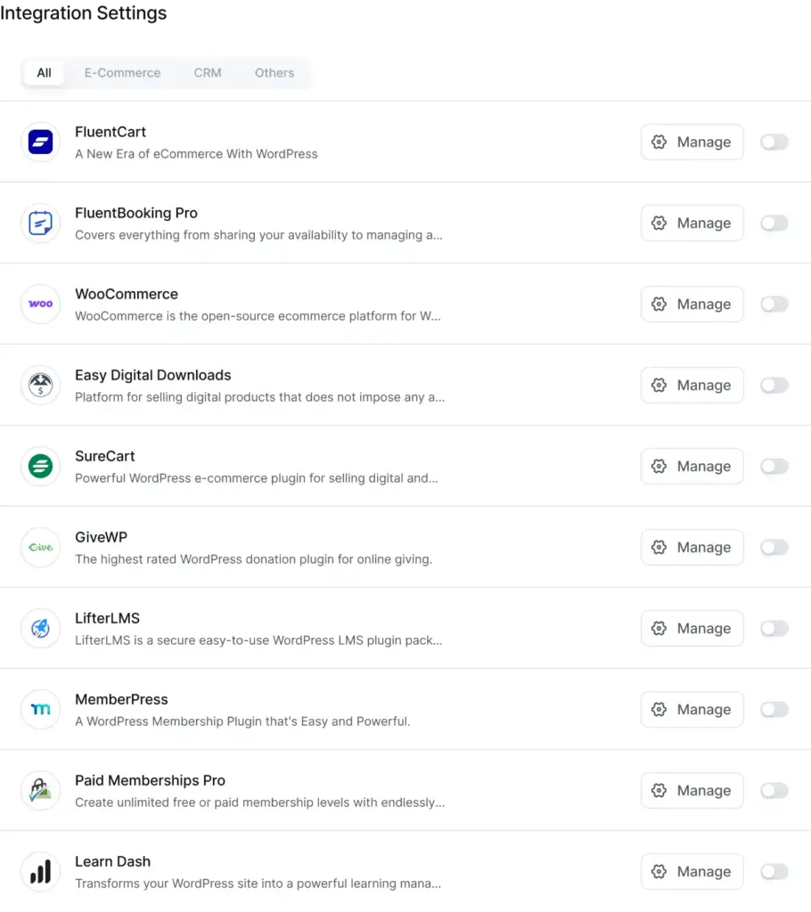Open the CRM tab
This screenshot has height=912, width=811.
208,73
